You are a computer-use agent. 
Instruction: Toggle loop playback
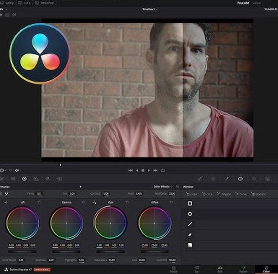point(163,170)
